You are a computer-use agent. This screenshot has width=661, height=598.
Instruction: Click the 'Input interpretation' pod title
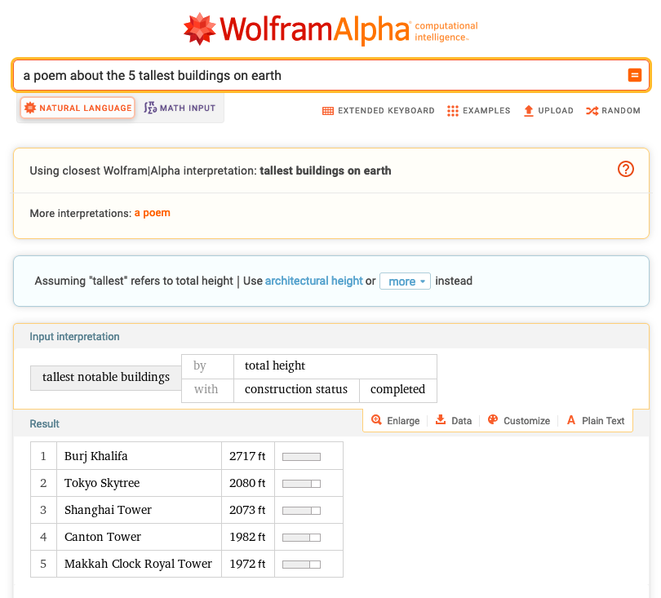[x=74, y=336]
